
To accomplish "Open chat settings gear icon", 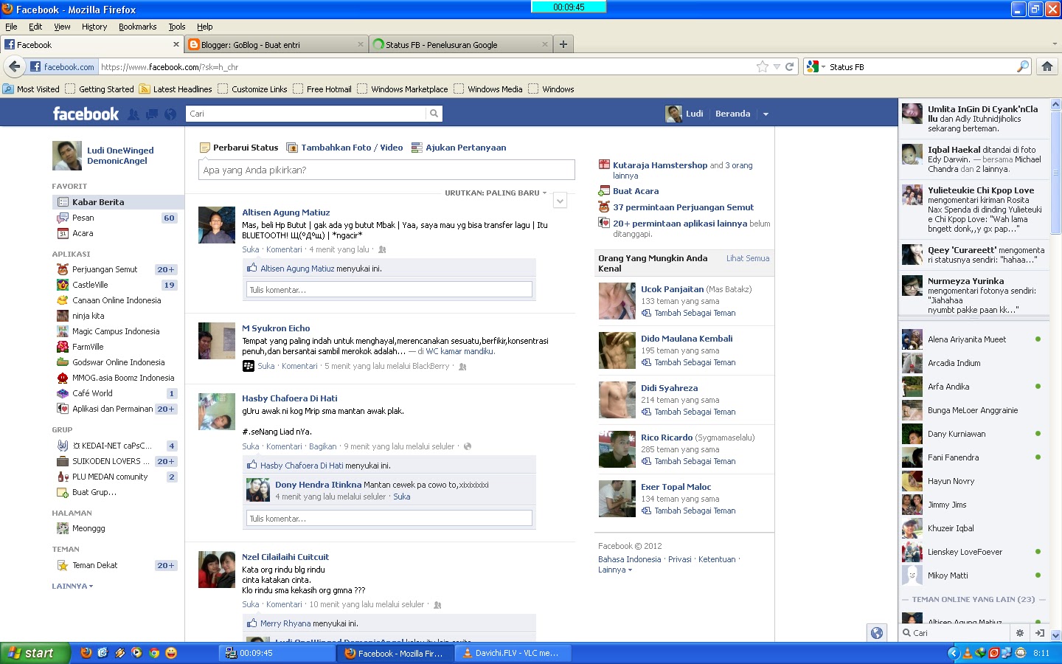I will click(1020, 633).
